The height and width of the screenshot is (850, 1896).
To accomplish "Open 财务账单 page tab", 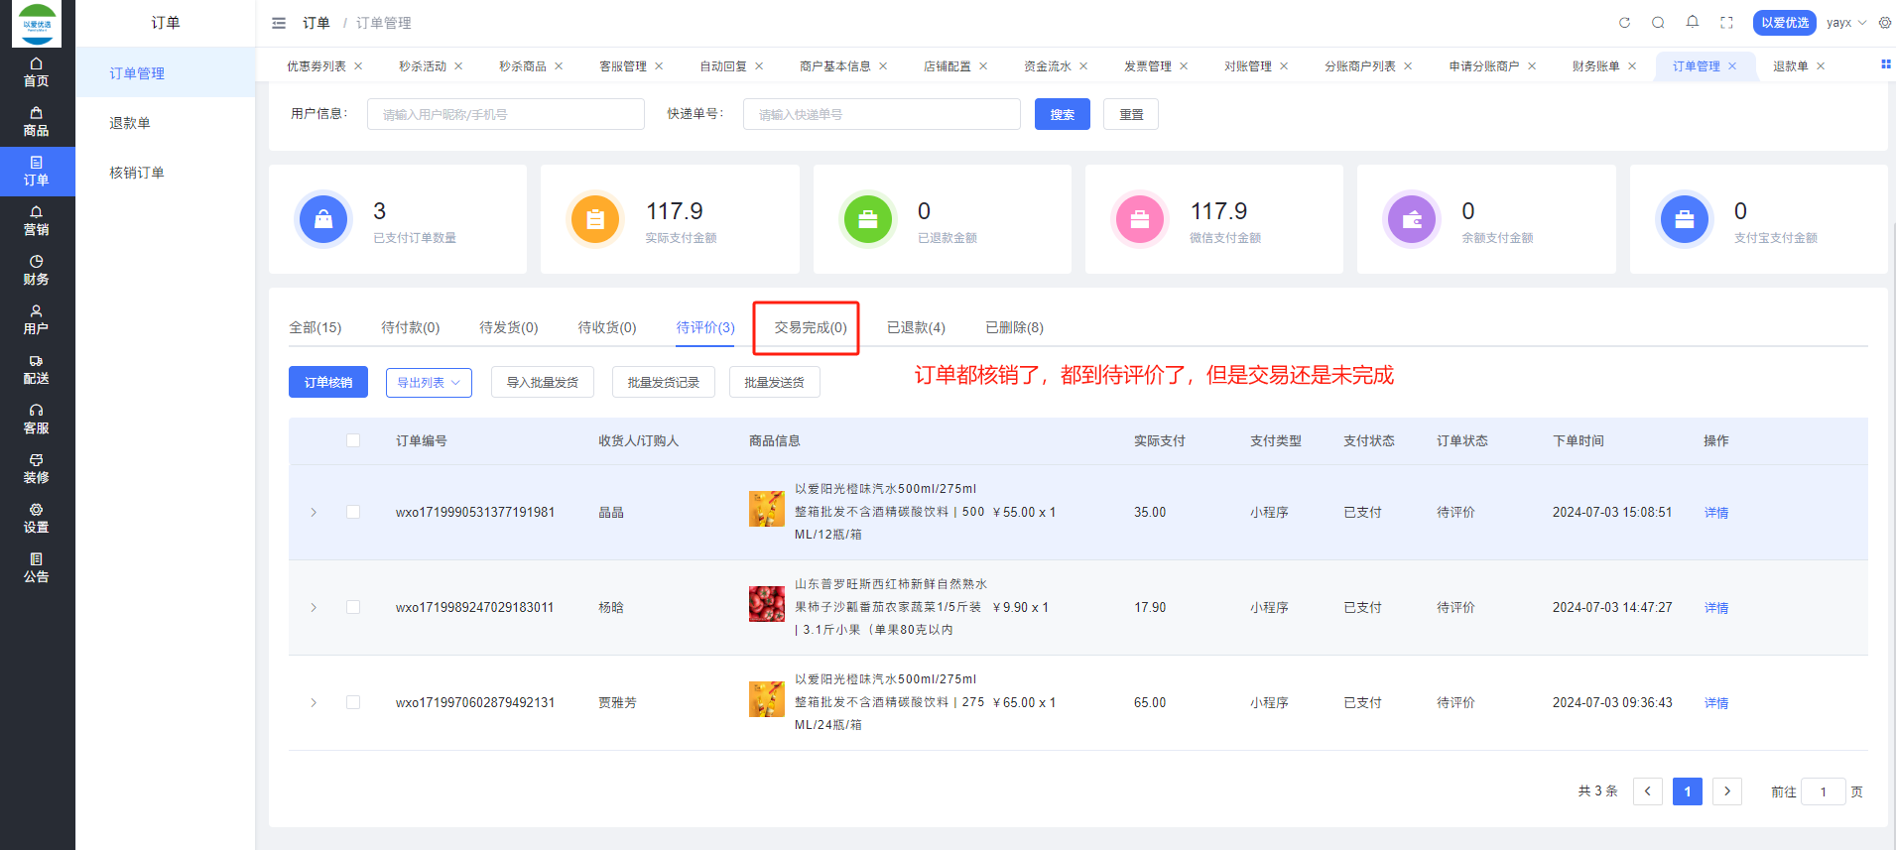I will [1595, 66].
